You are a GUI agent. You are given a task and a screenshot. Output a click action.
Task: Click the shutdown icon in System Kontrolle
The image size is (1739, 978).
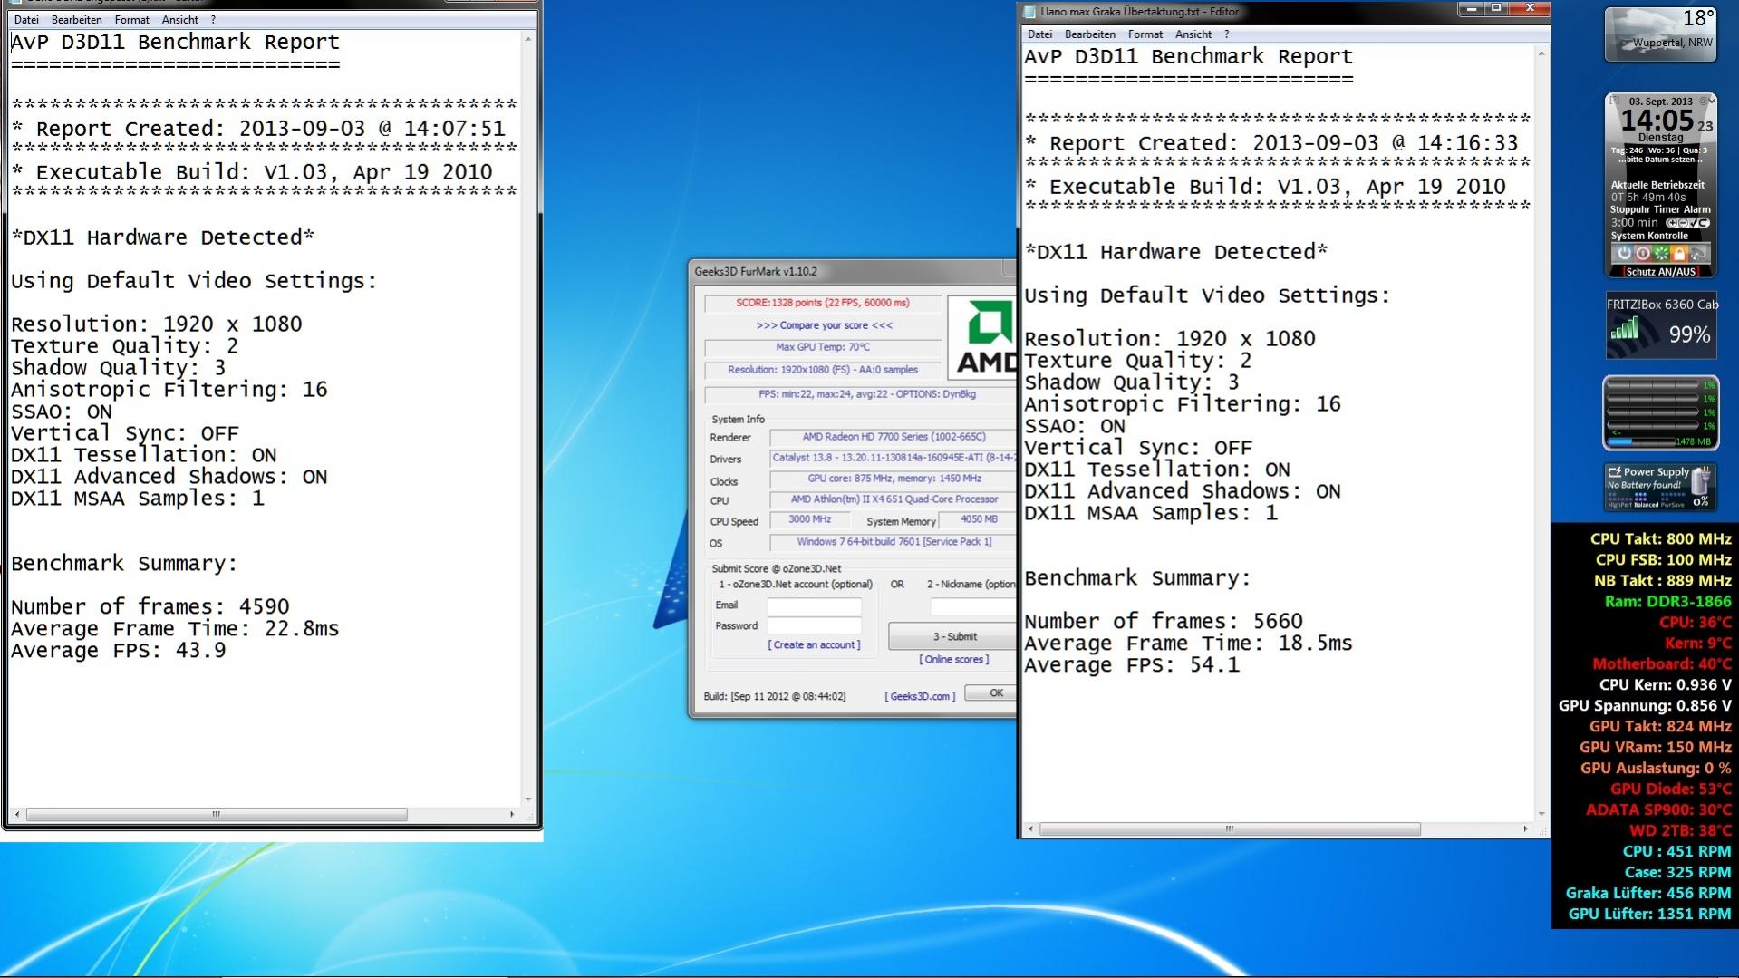(1624, 254)
